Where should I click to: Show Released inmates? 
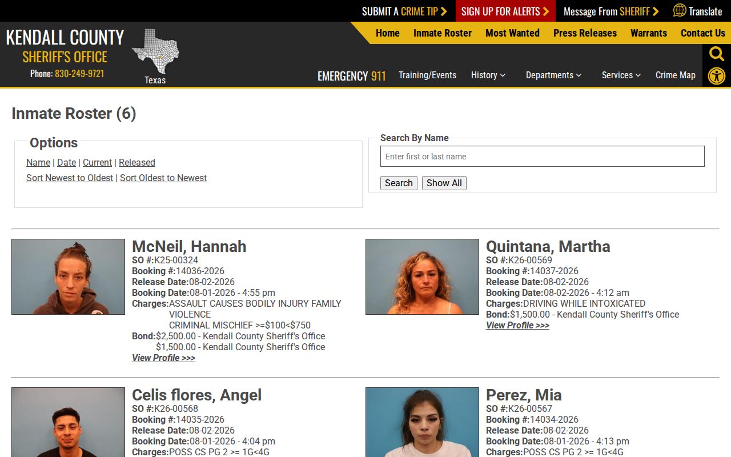click(x=137, y=163)
